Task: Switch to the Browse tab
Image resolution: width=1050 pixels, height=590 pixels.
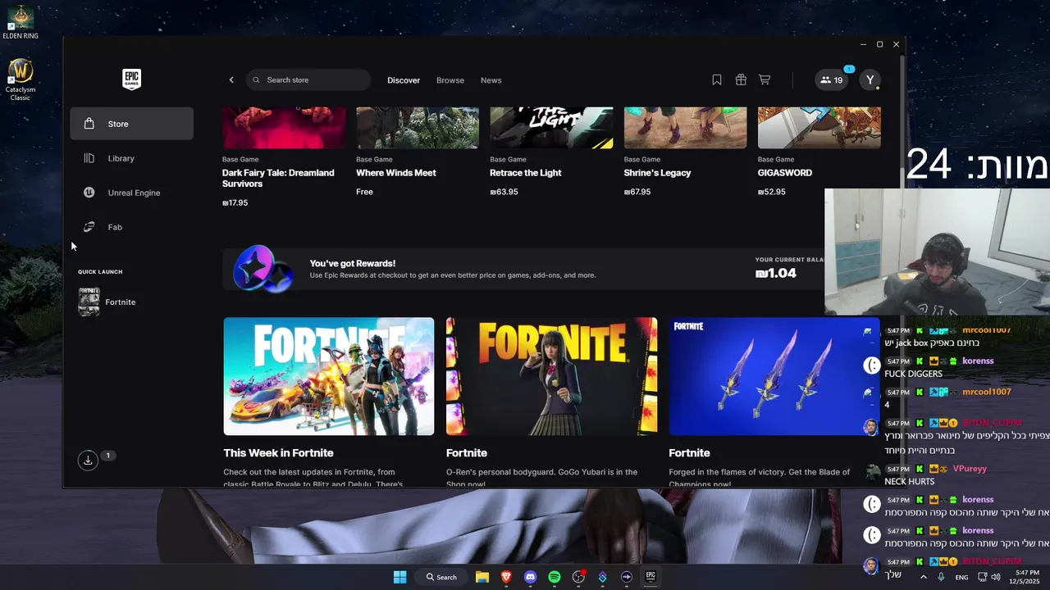Action: point(450,80)
